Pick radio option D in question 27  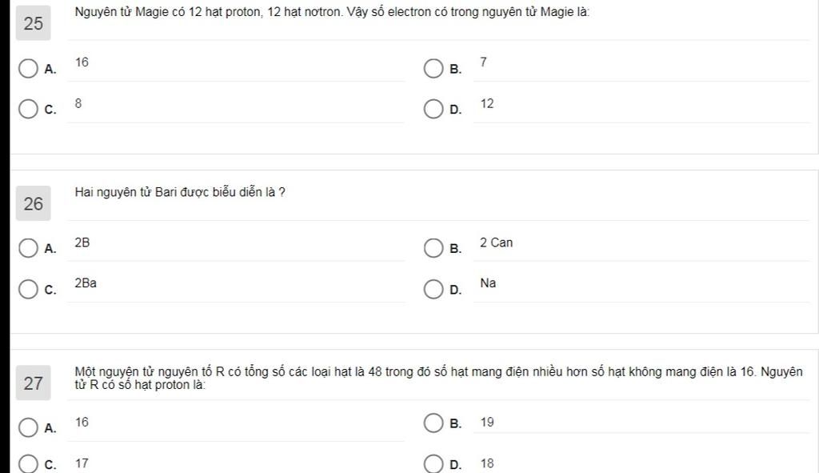[433, 464]
